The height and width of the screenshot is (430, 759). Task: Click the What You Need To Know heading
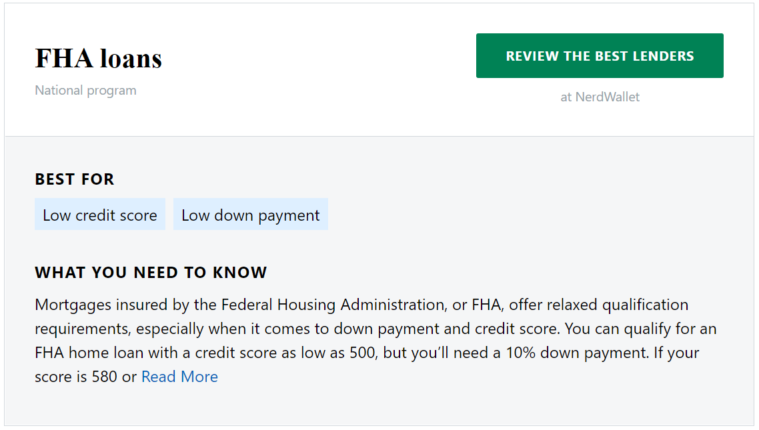click(x=151, y=272)
